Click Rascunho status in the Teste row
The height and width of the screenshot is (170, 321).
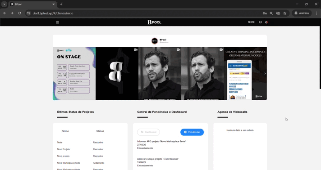click(98, 143)
